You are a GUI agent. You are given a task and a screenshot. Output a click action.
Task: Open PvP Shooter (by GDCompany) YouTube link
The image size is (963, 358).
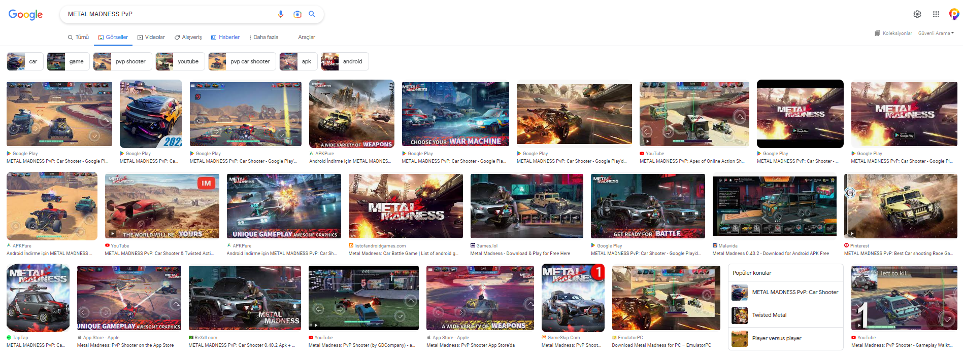pyautogui.click(x=362, y=345)
